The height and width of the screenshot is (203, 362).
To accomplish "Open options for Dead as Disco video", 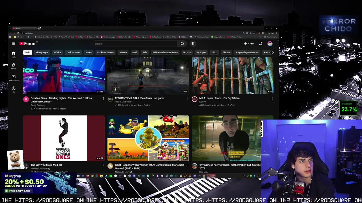I will 104,98.
